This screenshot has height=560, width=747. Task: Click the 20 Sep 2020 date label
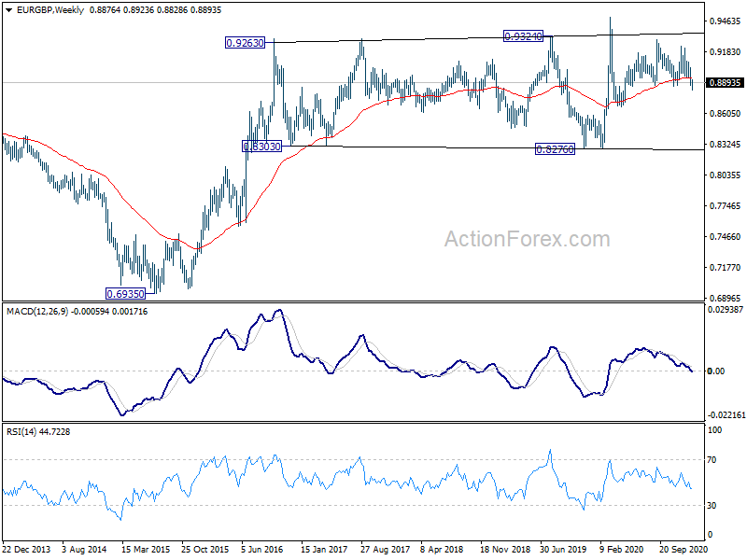[x=684, y=550]
